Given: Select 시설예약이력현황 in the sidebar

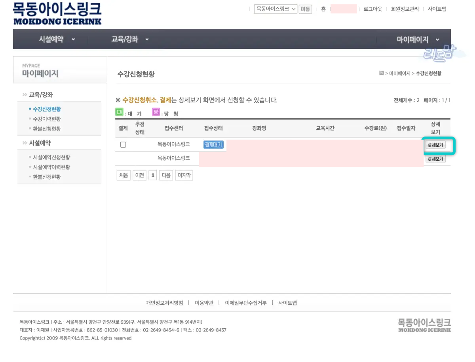Looking at the screenshot, I should [x=51, y=167].
